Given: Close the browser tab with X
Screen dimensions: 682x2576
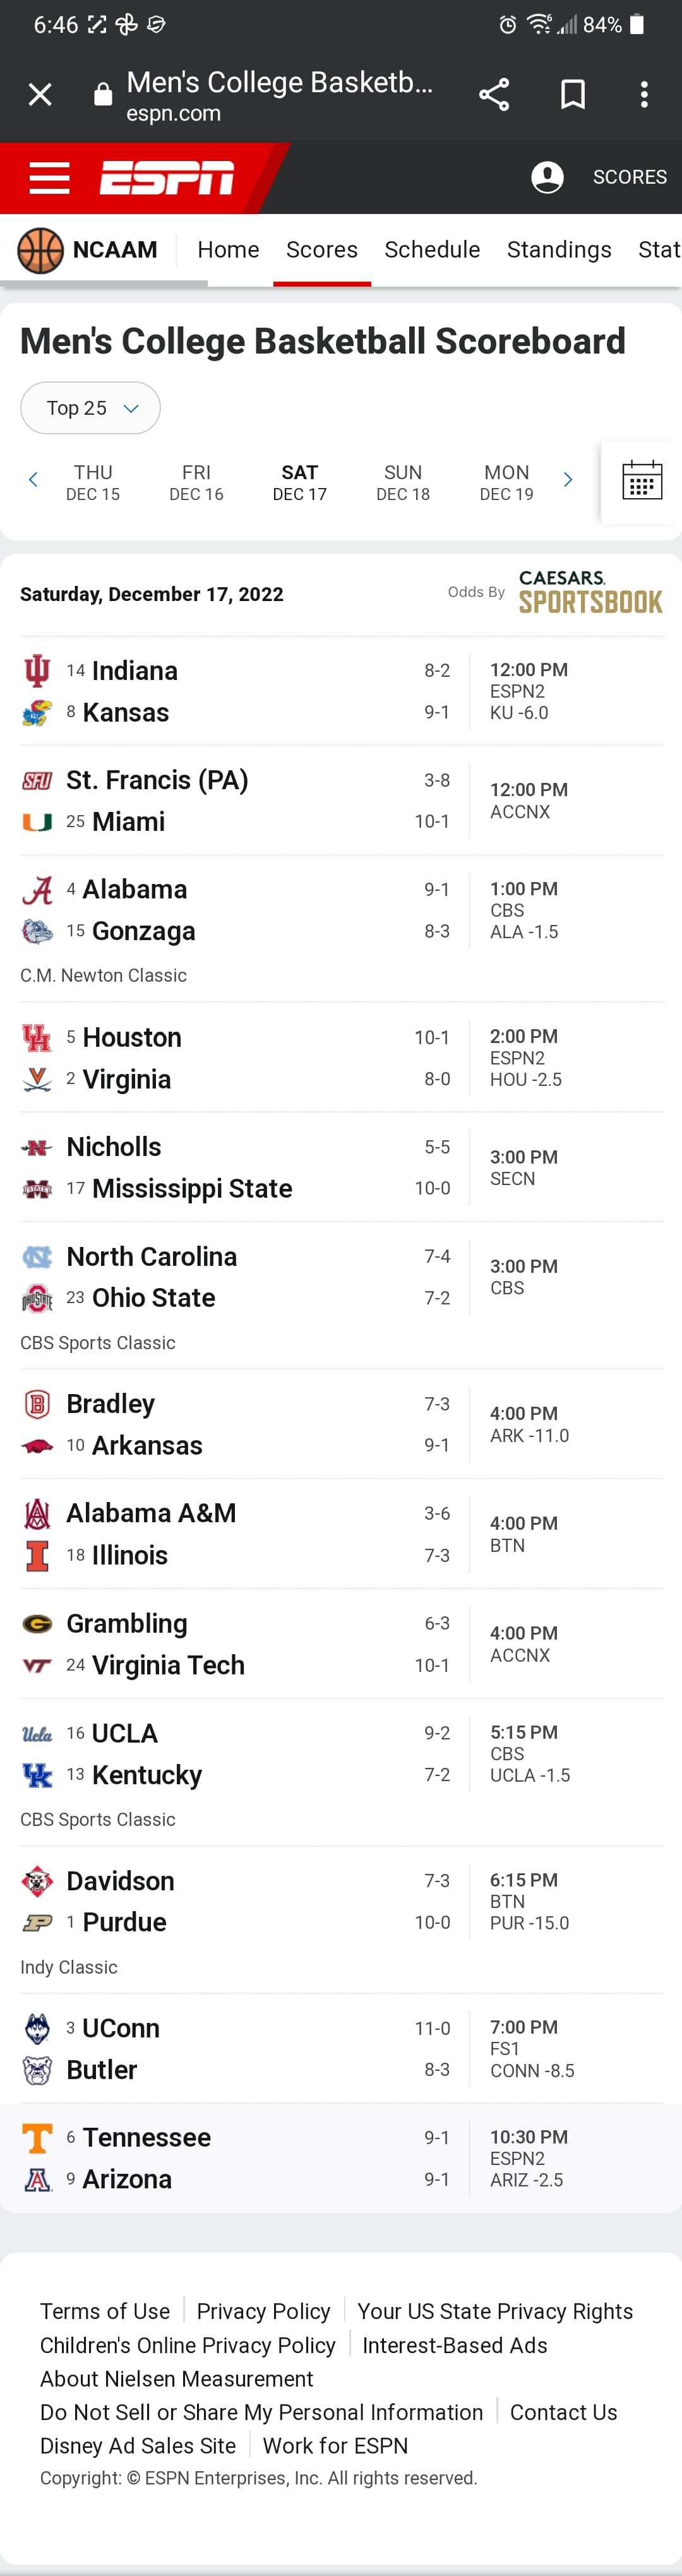Looking at the screenshot, I should [x=40, y=94].
